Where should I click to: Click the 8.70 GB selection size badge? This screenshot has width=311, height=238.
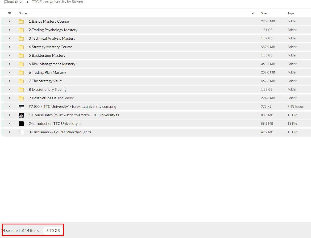tap(53, 231)
